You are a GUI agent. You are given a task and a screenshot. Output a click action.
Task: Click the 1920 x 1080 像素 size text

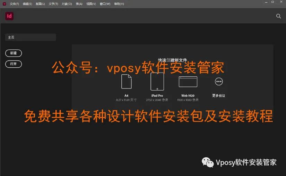click(188, 100)
